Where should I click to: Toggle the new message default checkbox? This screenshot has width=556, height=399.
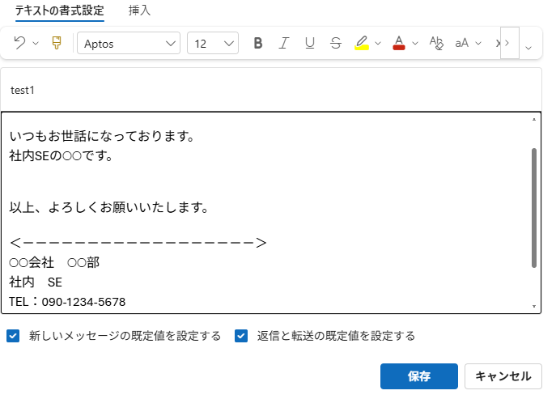13,336
